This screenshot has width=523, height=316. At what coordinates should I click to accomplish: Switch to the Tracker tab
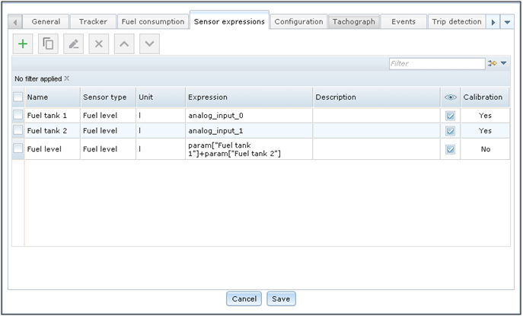93,21
